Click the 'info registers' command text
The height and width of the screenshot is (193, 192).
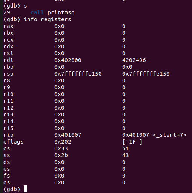tap(48, 19)
